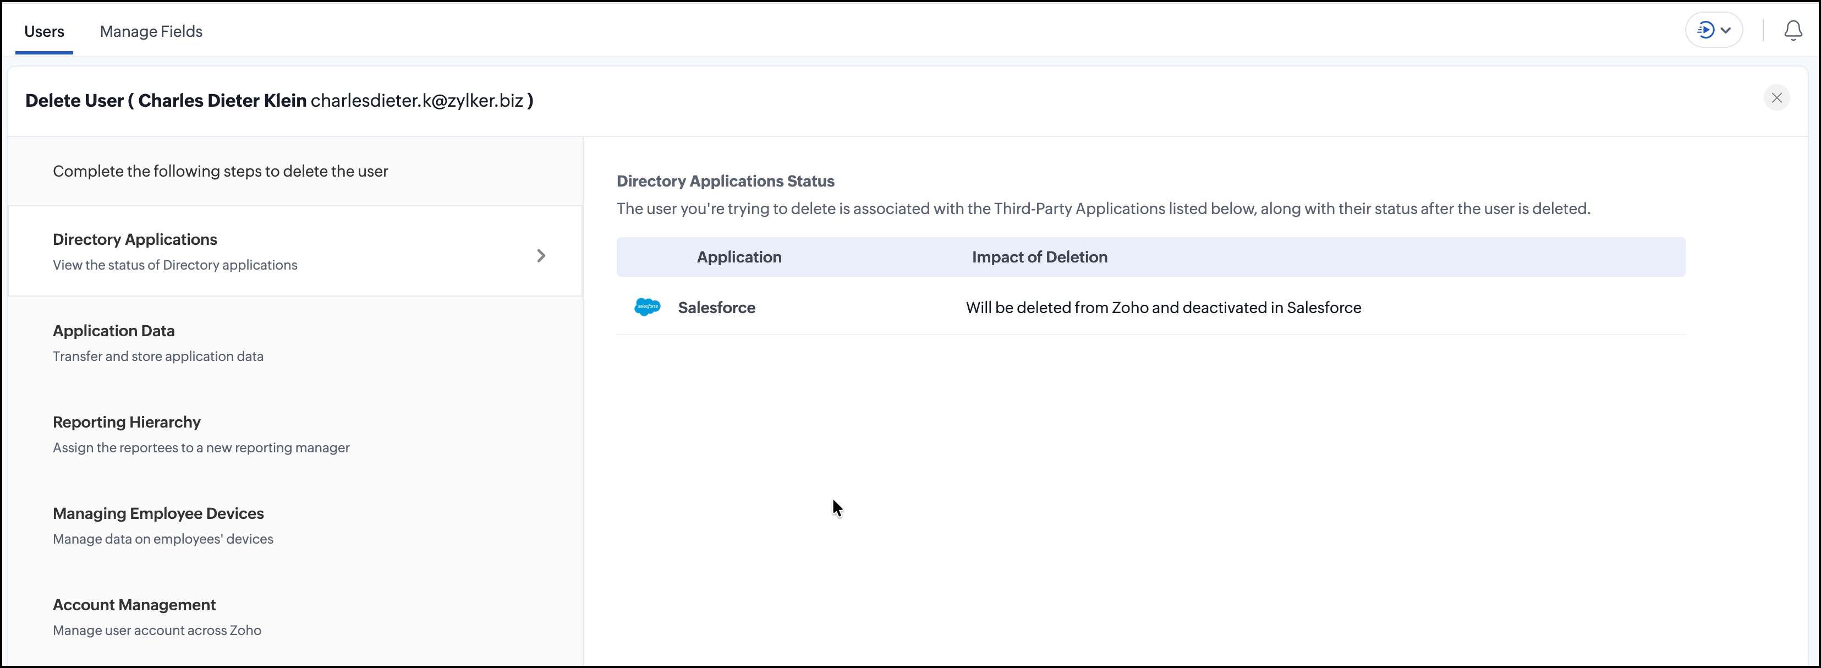Click the Salesforce cloud logo icon

(647, 308)
